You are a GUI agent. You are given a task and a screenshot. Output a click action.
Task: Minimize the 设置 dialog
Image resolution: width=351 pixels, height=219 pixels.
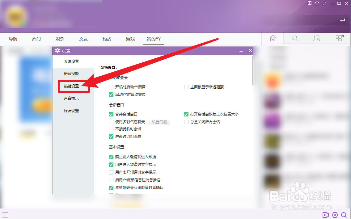(241, 51)
